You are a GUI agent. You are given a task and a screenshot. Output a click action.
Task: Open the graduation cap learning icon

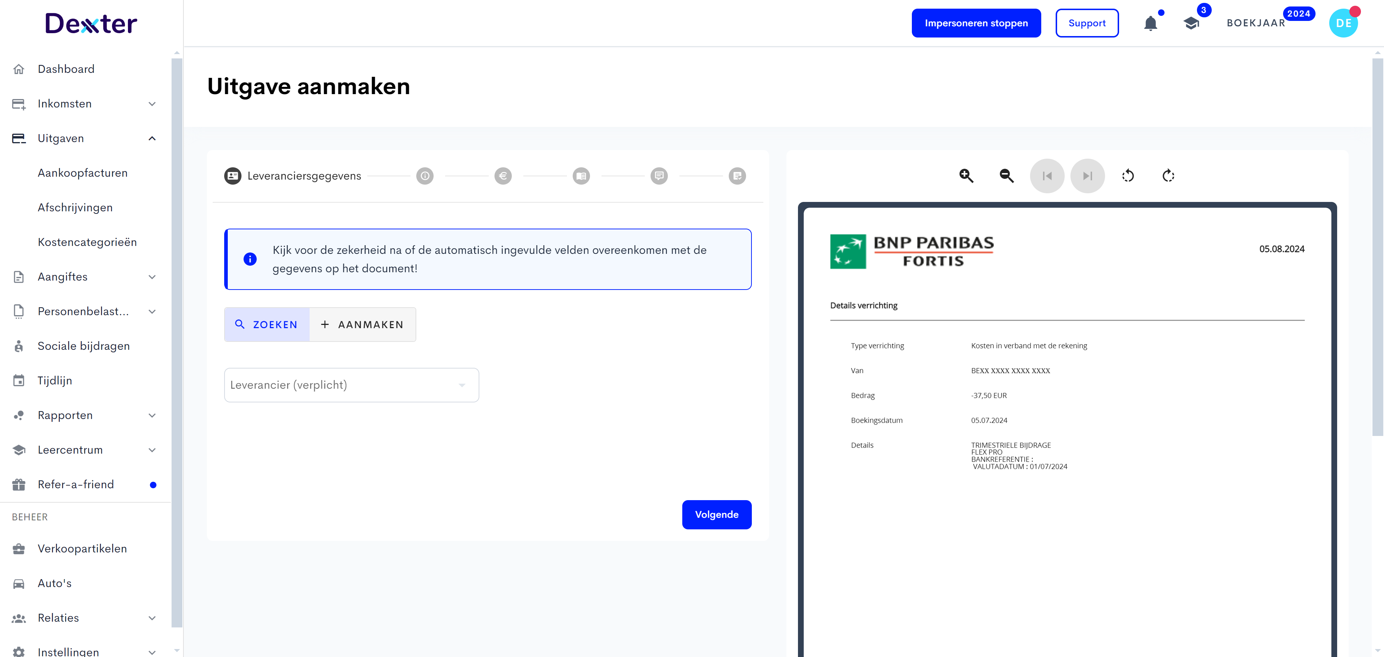(x=1191, y=23)
